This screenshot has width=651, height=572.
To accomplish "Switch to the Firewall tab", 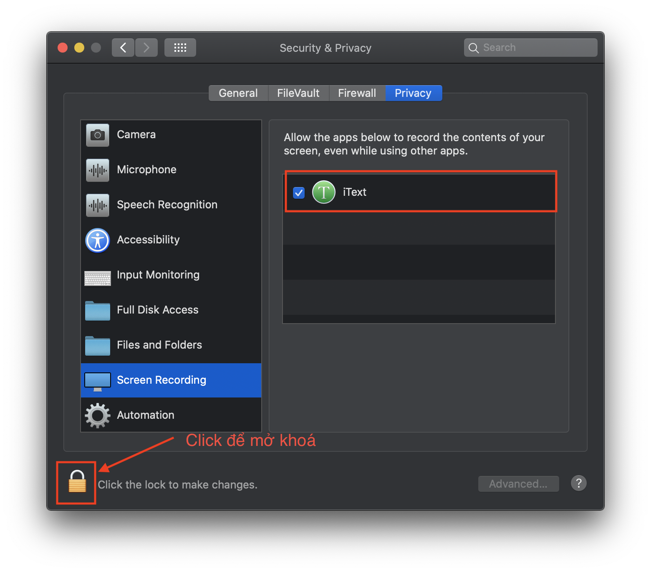I will click(357, 93).
